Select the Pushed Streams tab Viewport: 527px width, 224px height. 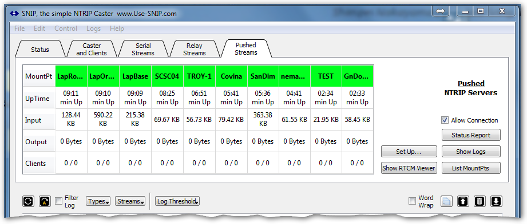pos(245,48)
